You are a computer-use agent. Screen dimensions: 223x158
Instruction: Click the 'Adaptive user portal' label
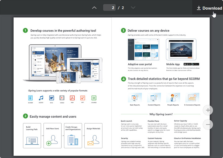tap(140, 64)
